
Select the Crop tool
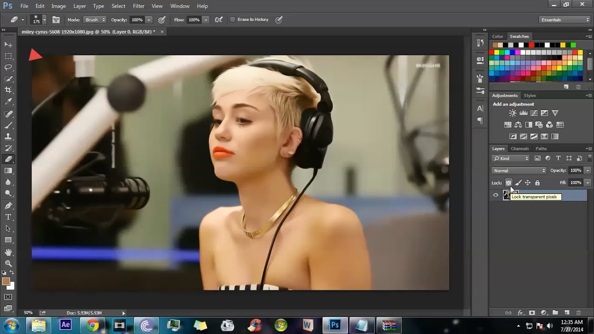[8, 90]
